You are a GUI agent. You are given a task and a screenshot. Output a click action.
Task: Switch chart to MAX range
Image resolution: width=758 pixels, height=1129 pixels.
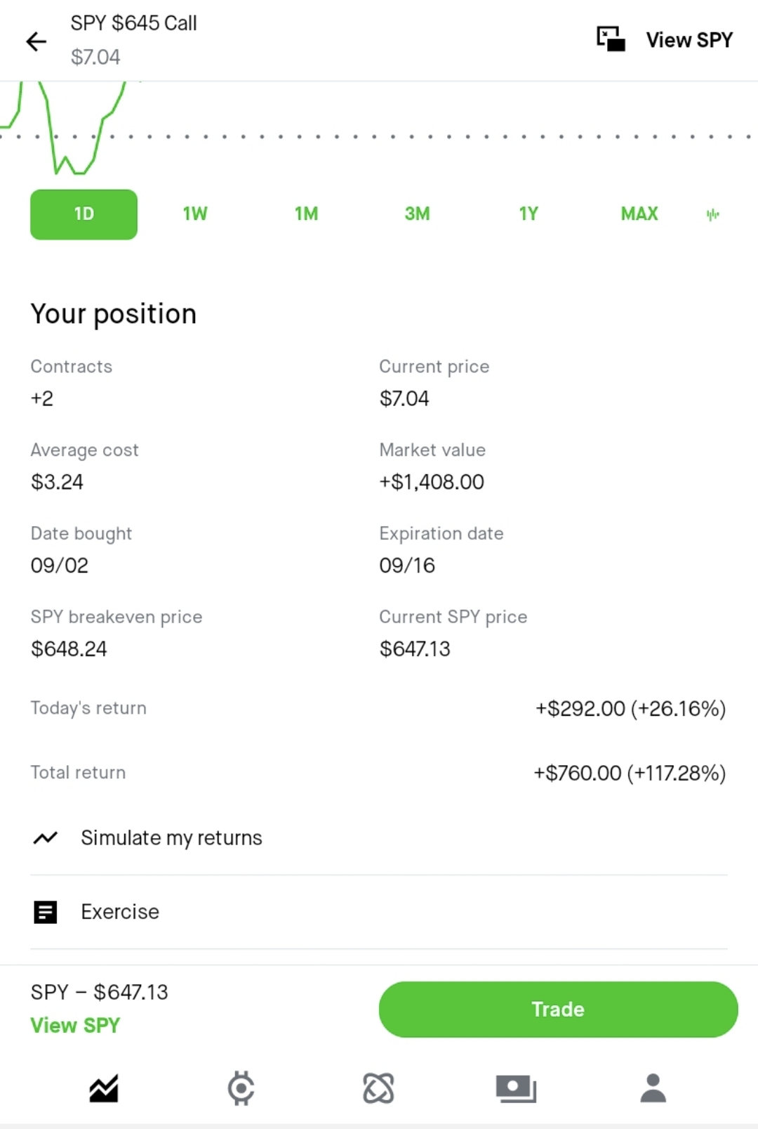click(639, 214)
